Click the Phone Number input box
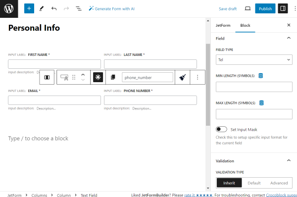Image resolution: width=297 pixels, height=197 pixels. pos(150,100)
